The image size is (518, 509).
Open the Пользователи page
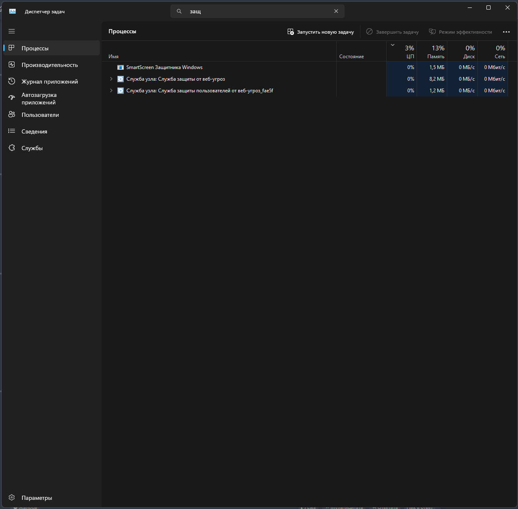[x=52, y=115]
